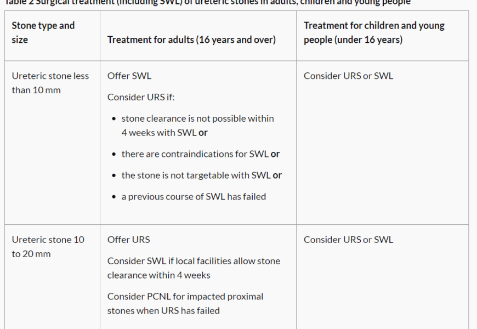Click the bold 'or' after 'contraindications for SWL'
This screenshot has width=477, height=329.
[x=275, y=154]
